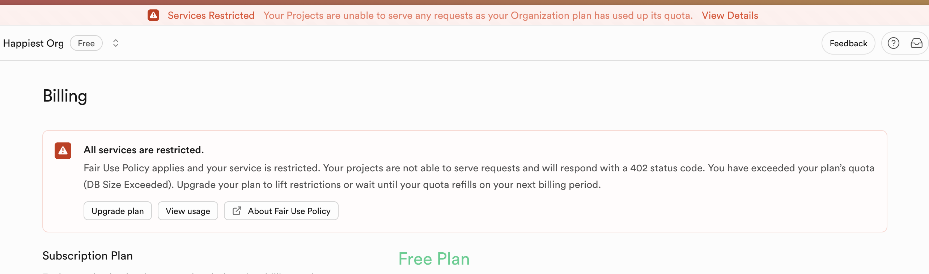Screen dimensions: 929x274
Task: Click the banner quota message text
Action: [478, 16]
